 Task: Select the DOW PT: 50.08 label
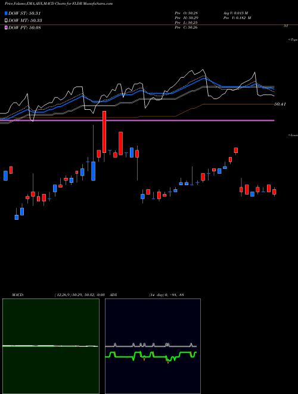[24, 27]
